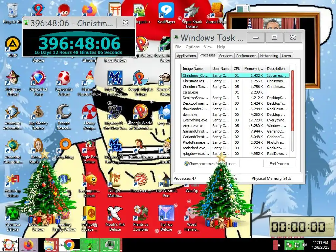
Task: Select the Everything.exe process row
Action: [235, 120]
